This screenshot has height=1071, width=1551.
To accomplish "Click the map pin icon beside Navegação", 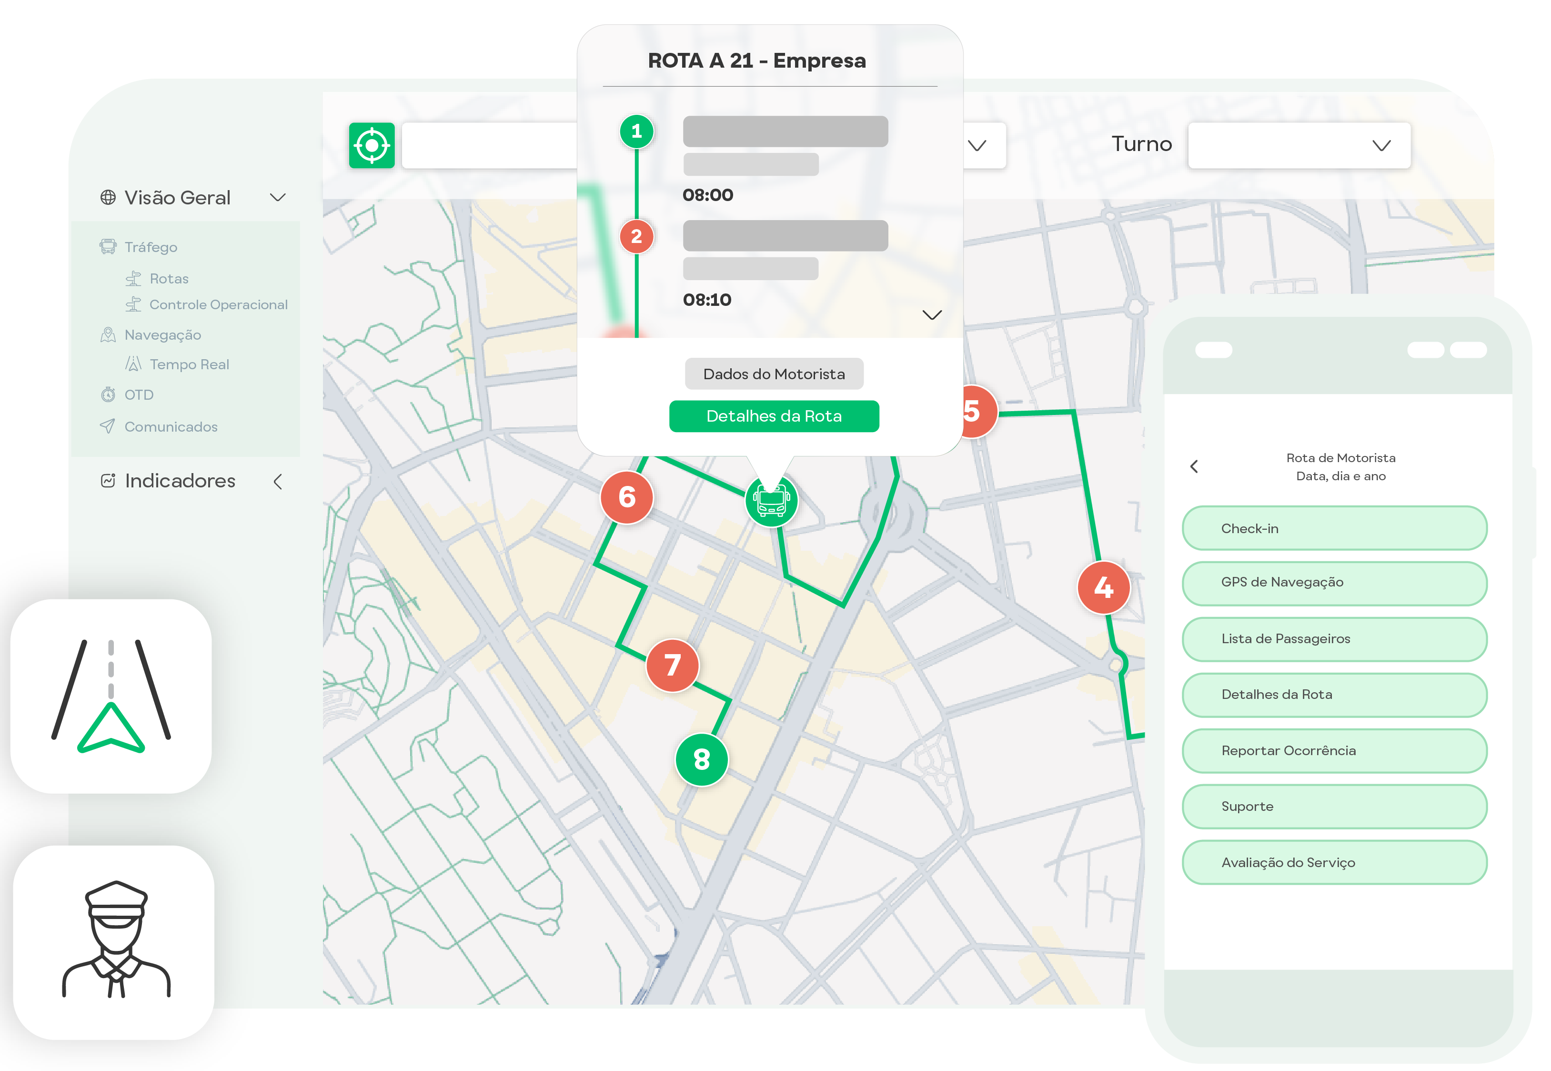I will [x=108, y=335].
